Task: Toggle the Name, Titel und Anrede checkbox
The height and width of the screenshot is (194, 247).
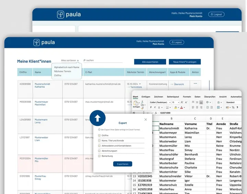Action: coord(99,141)
